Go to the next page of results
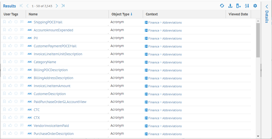Image resolution: width=272 pixels, height=139 pixels. pyautogui.click(x=57, y=6)
